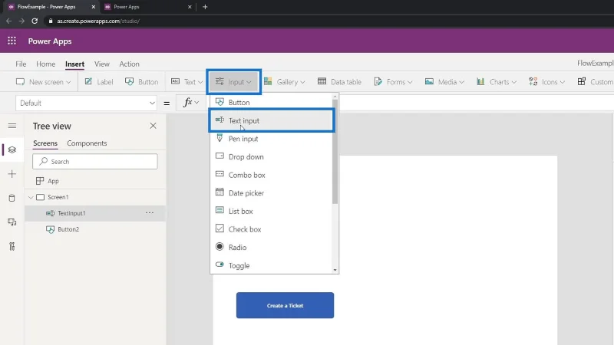
Task: Open the Data sources cylinder icon
Action: (x=12, y=198)
